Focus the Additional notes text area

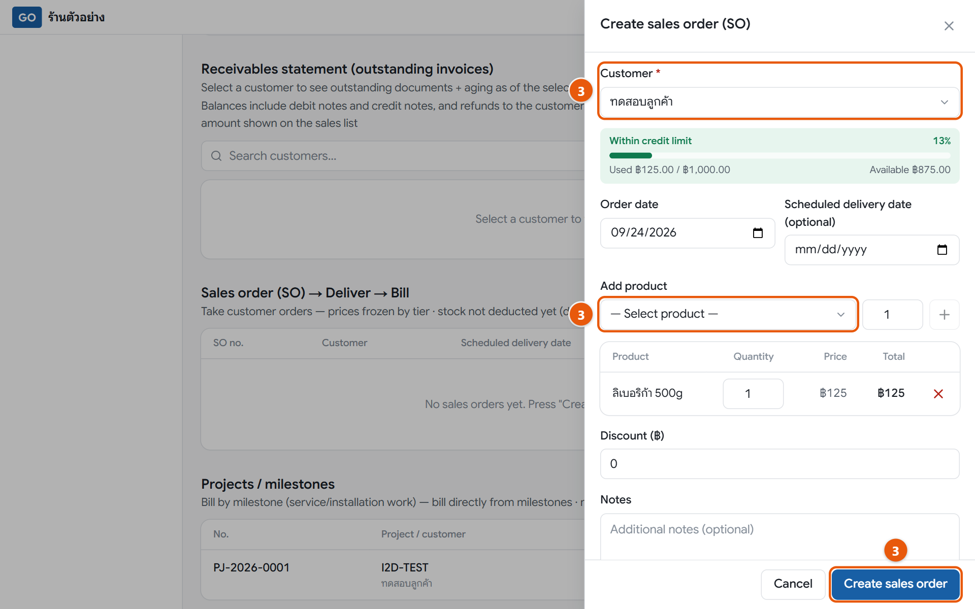pyautogui.click(x=779, y=537)
